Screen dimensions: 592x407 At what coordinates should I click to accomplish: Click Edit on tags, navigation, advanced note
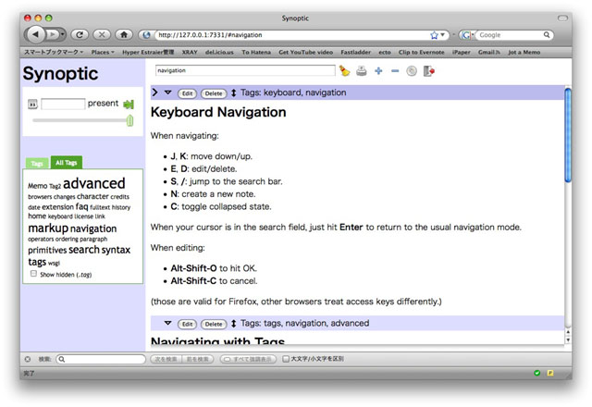[x=187, y=324]
